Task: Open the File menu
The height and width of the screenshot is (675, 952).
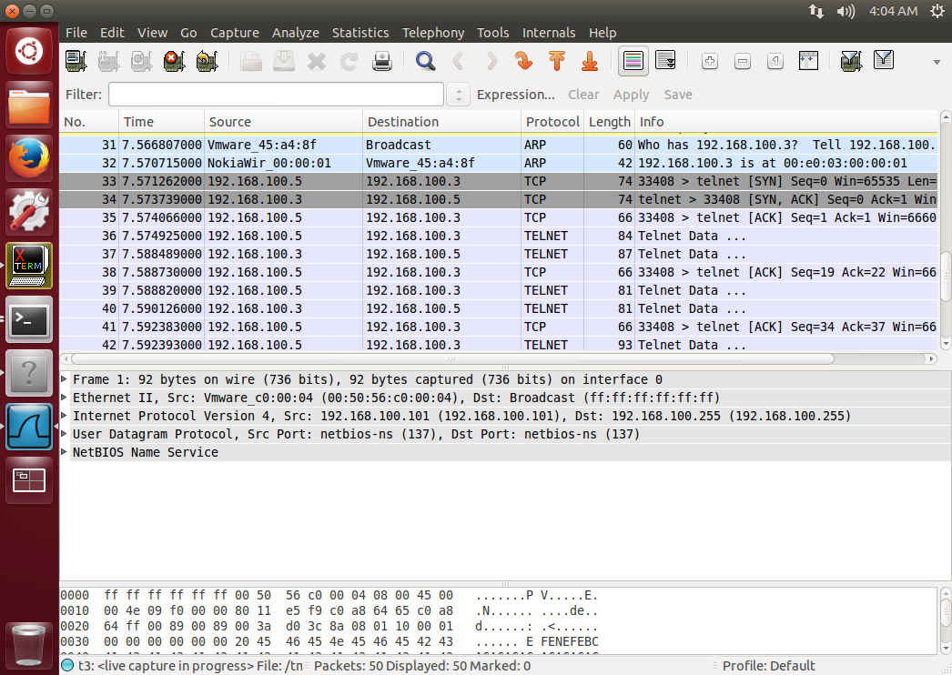Action: pyautogui.click(x=76, y=33)
